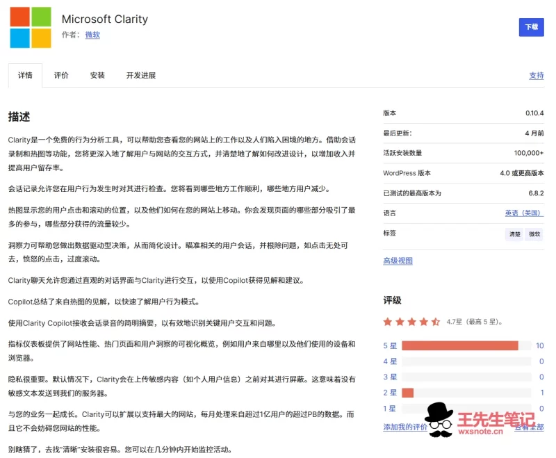Select the 微软 tag chip

[x=534, y=234]
